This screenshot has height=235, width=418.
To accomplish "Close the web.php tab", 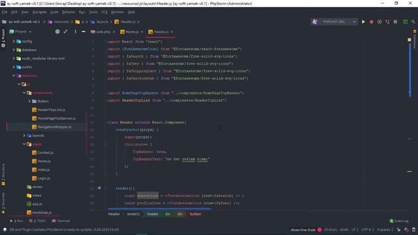I will pyautogui.click(x=114, y=32).
